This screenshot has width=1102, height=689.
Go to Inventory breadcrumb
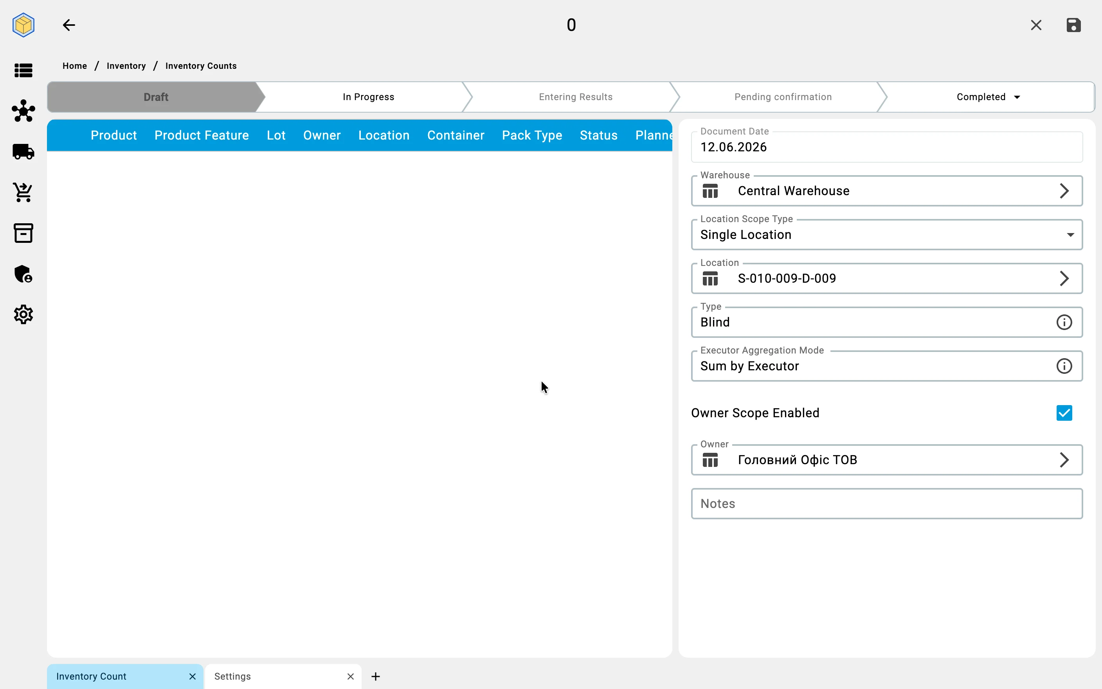126,66
